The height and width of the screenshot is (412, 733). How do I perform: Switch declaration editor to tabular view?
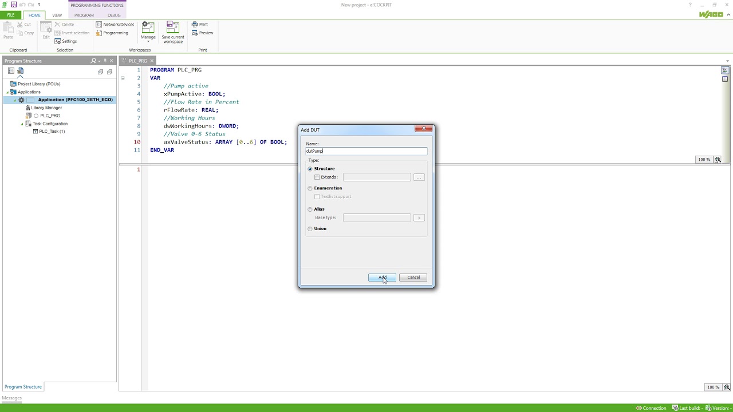click(x=724, y=79)
